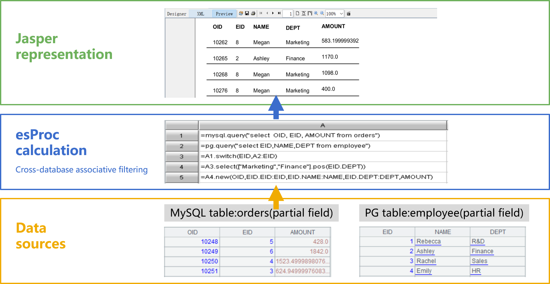Viewport: 550px width, 284px height.
Task: Click the OID column header in the Jasper preview
Action: (217, 27)
